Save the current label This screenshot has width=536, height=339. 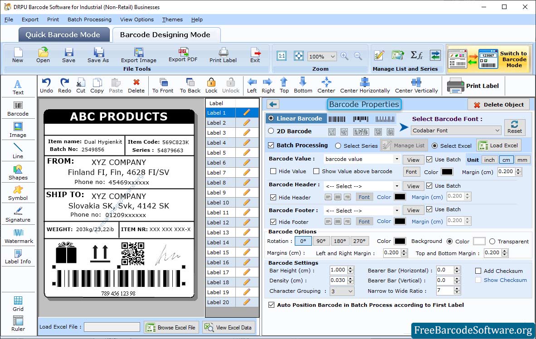(69, 55)
